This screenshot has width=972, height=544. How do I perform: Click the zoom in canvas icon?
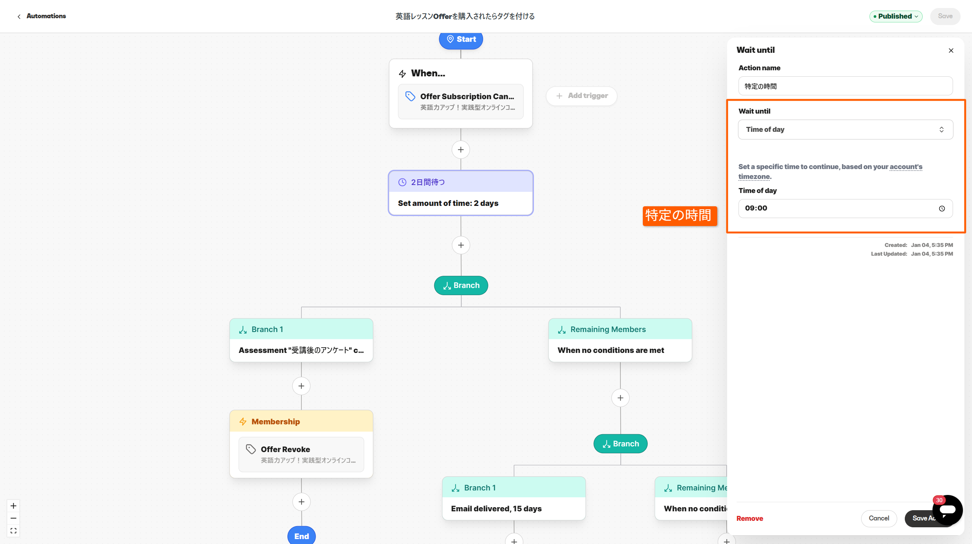coord(13,506)
